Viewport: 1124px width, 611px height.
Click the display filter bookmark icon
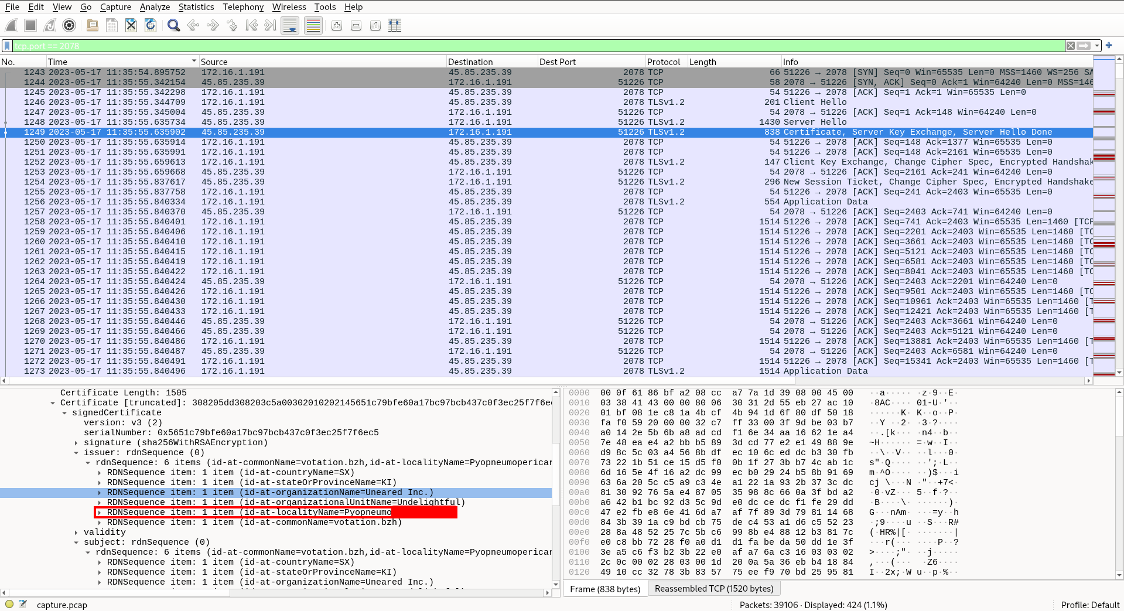[x=7, y=46]
